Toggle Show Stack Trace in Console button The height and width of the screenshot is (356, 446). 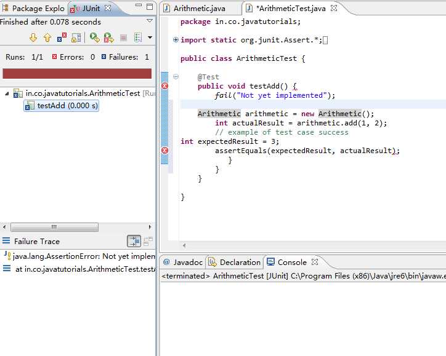[134, 241]
